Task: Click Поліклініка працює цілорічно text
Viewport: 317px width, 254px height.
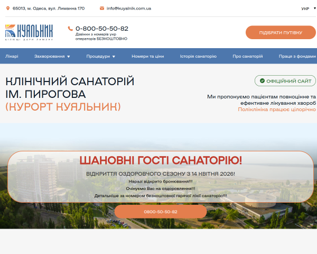Action: click(277, 110)
